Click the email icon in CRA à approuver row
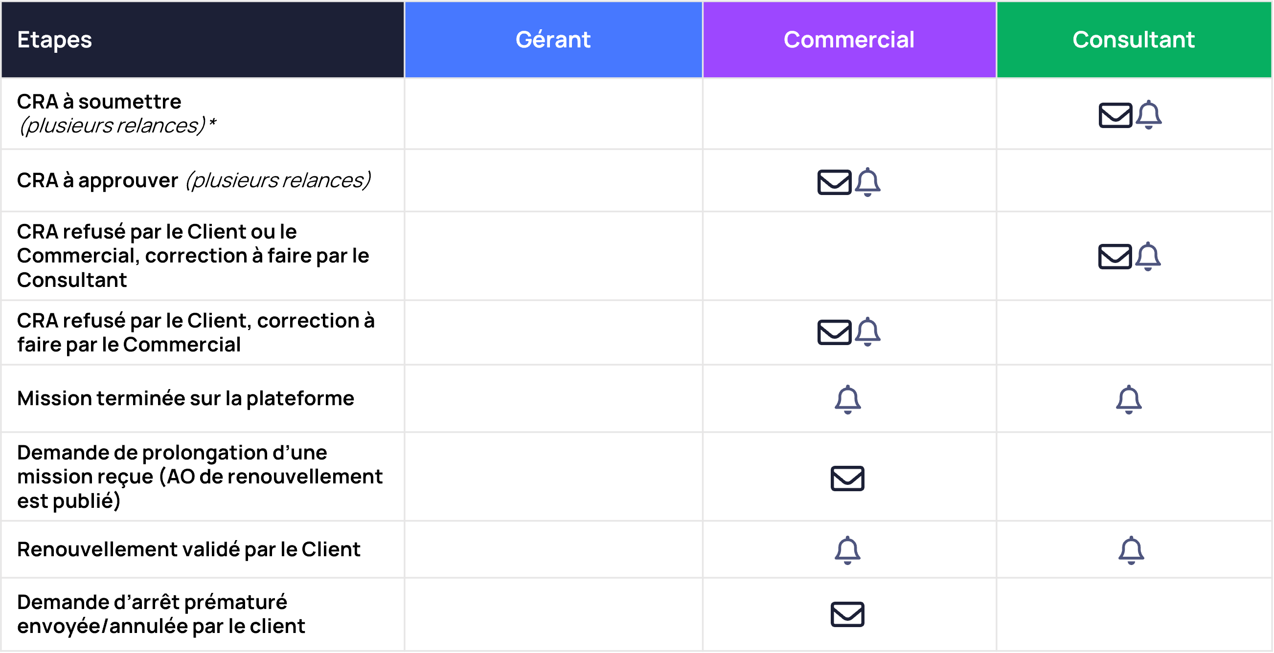Screen dimensions: 1274x653 [834, 182]
